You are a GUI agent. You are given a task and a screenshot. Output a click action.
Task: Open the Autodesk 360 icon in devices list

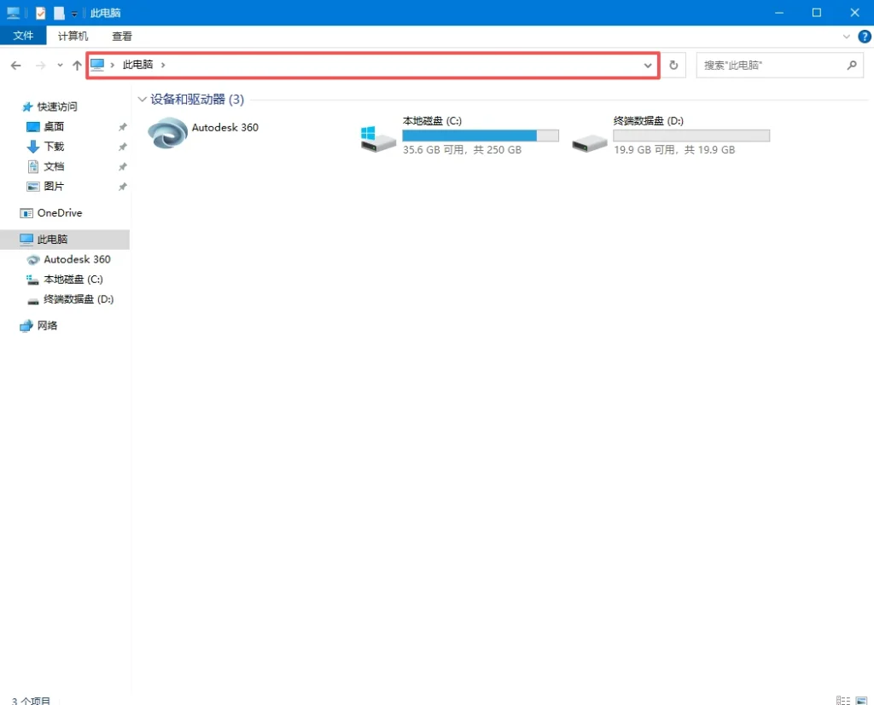click(167, 134)
